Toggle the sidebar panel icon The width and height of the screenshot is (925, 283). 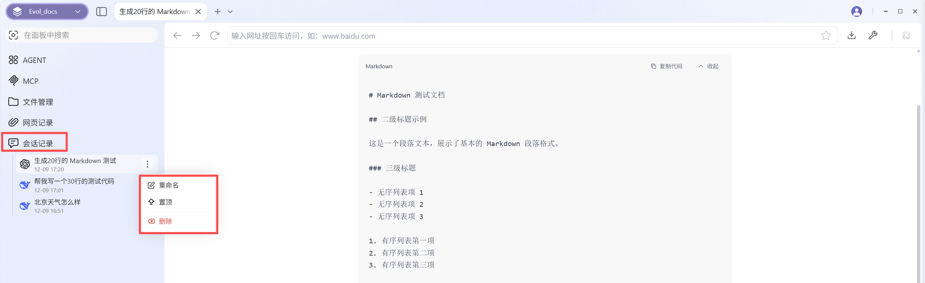pyautogui.click(x=102, y=12)
